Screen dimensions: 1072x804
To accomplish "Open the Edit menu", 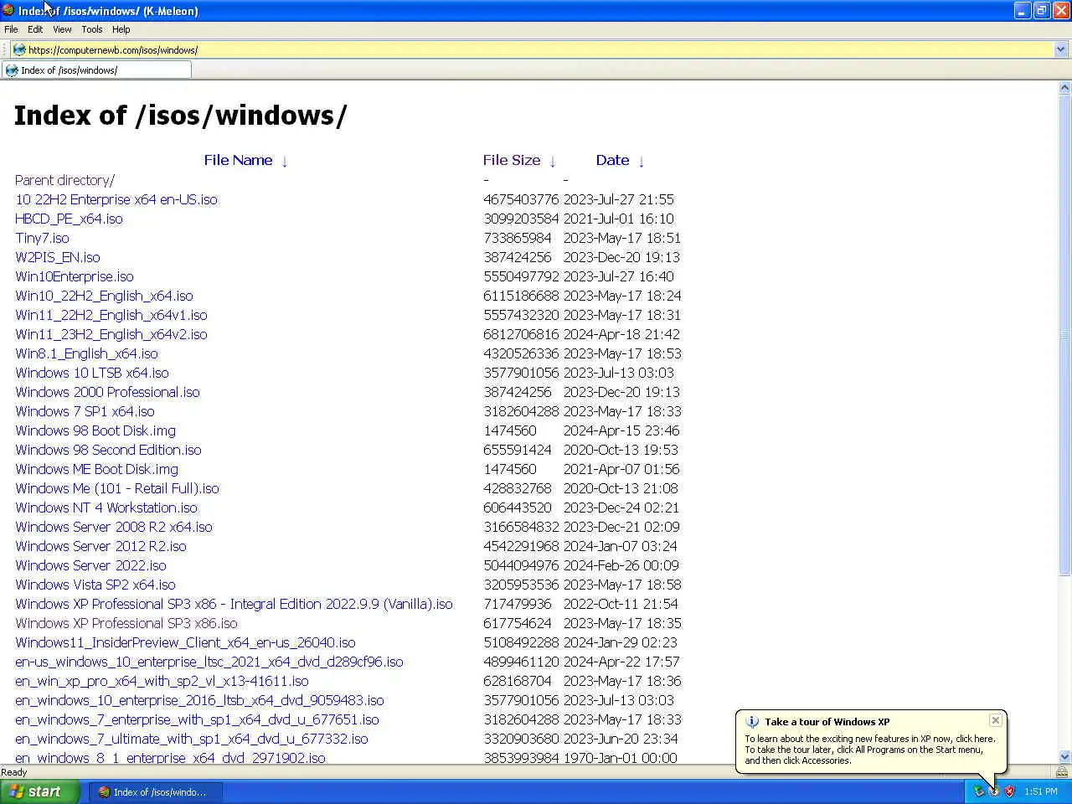I will coord(35,29).
